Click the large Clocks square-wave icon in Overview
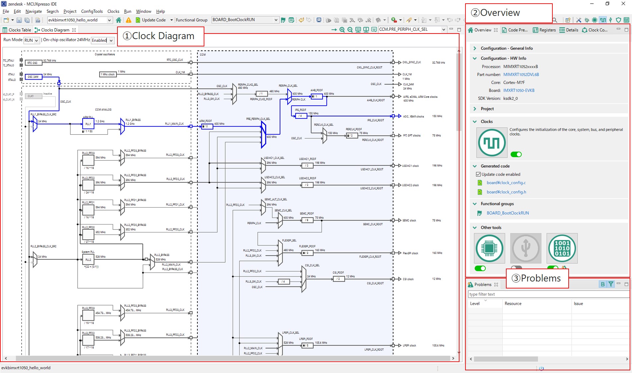Screen dimensions: 632x373 click(x=492, y=143)
